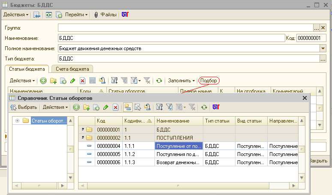Viewport: 332px width, 195px height.
Task: Click the Выбрать button in Справочник window
Action: click(24, 107)
